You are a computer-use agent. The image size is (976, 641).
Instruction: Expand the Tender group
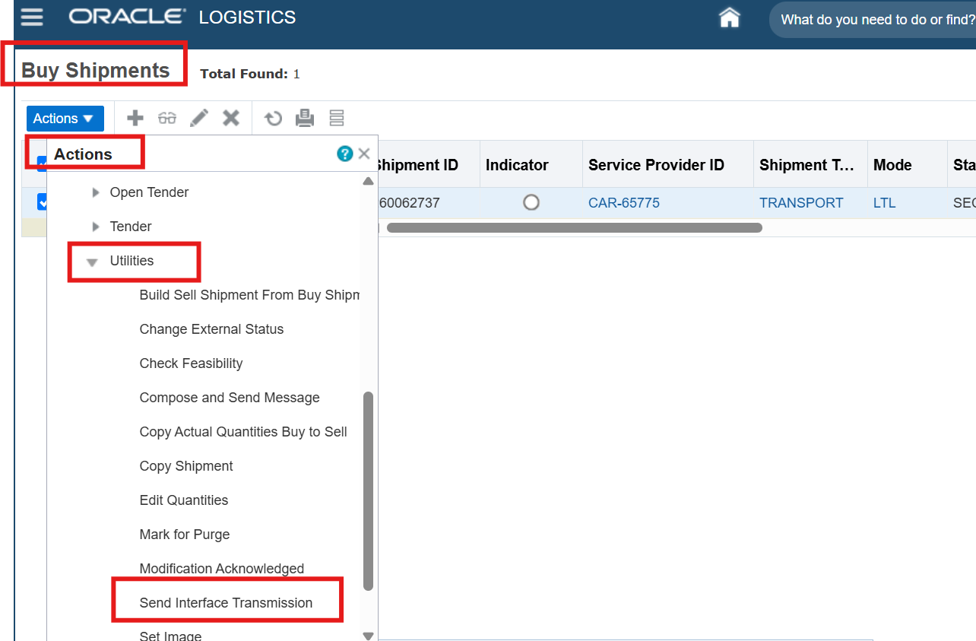(96, 227)
